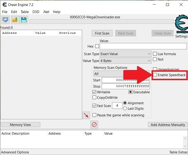Click the First Scan button
The height and width of the screenshot is (155, 188).
click(102, 33)
